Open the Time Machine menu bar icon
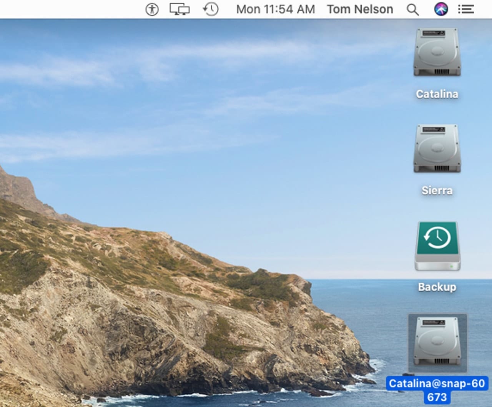The height and width of the screenshot is (407, 492). click(211, 9)
